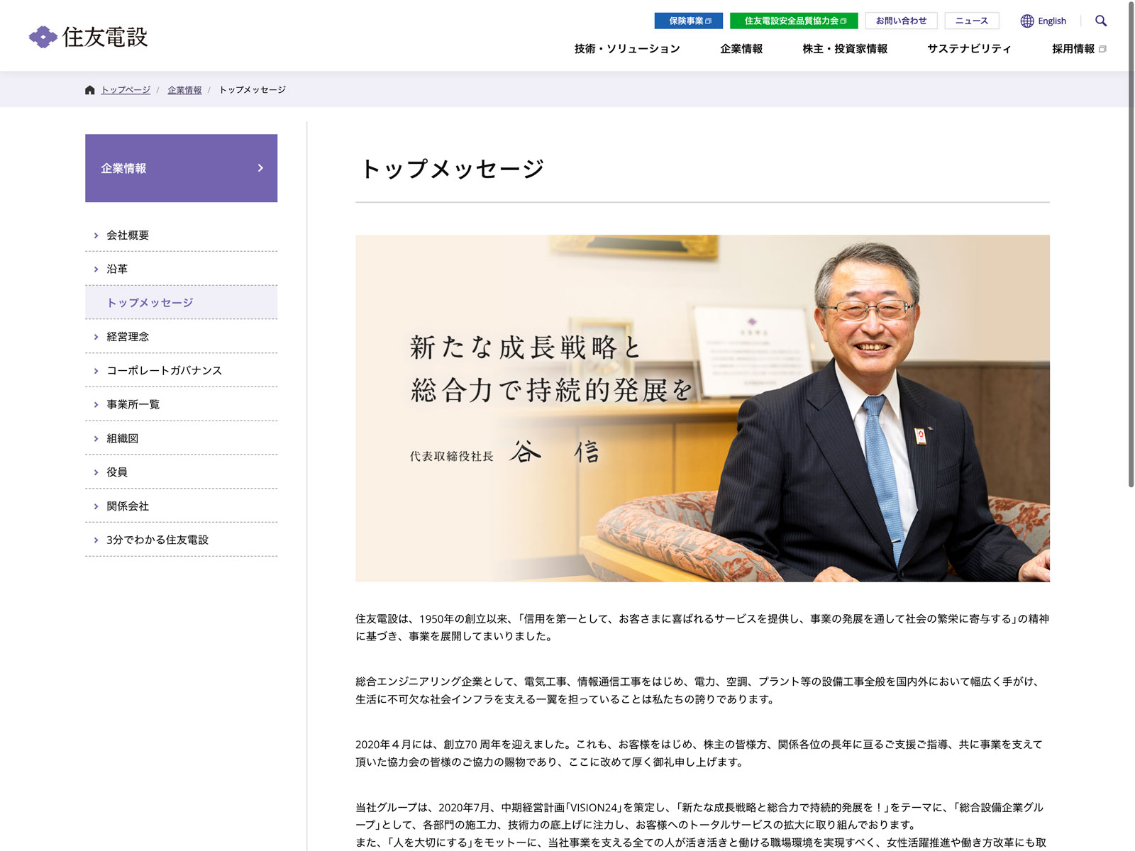This screenshot has height=851, width=1135.
Task: Click the お問い合わせ contact button
Action: (901, 21)
